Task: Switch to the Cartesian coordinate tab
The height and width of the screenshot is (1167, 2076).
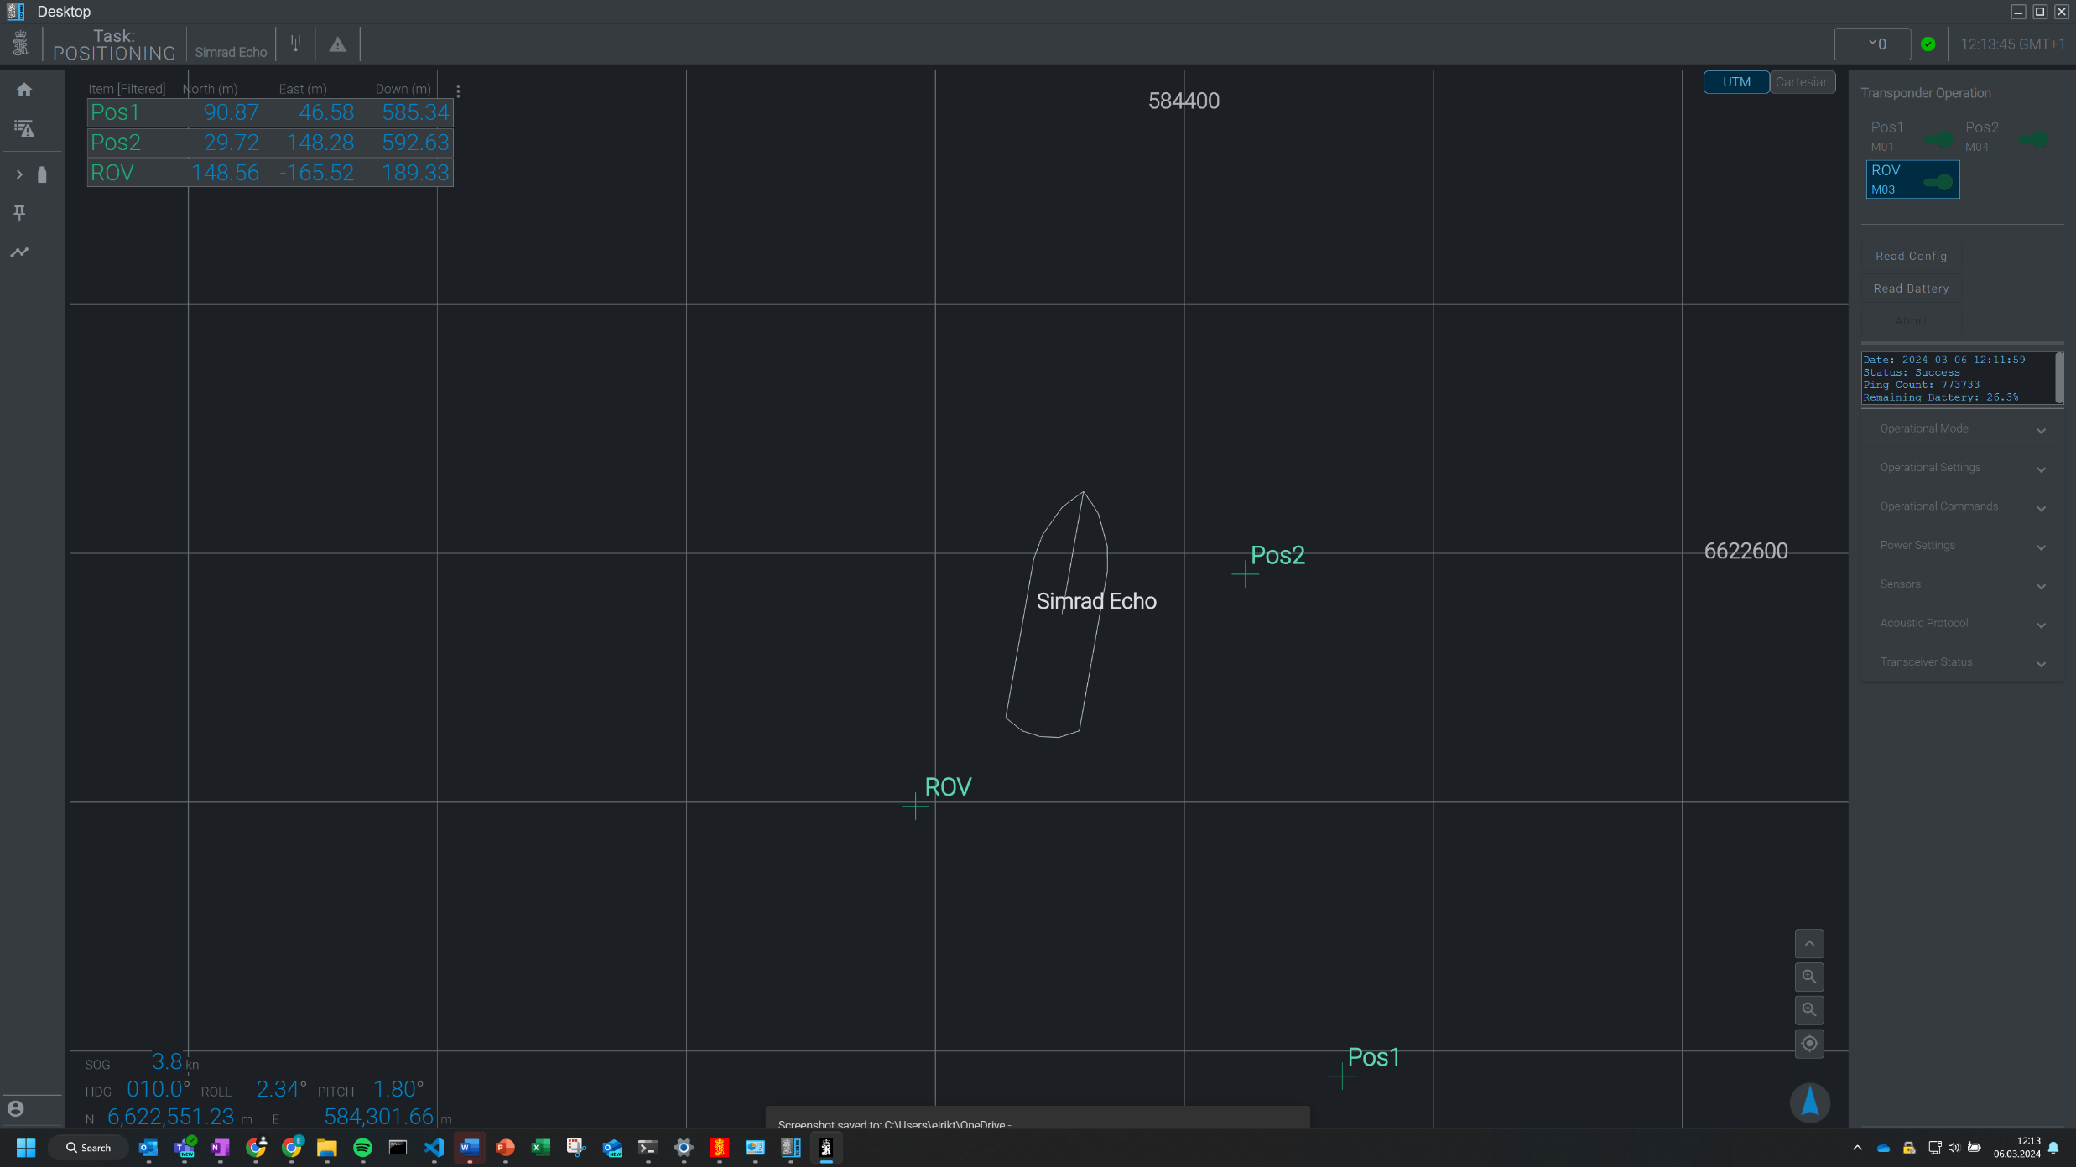Action: tap(1802, 82)
